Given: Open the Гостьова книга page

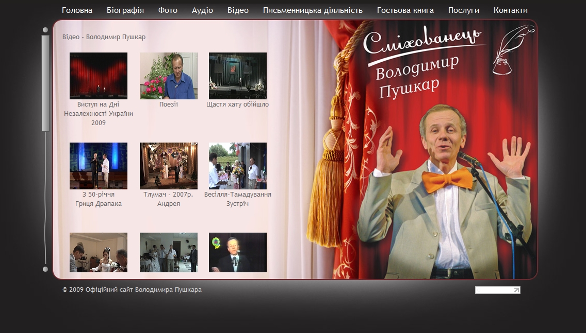Looking at the screenshot, I should point(405,10).
